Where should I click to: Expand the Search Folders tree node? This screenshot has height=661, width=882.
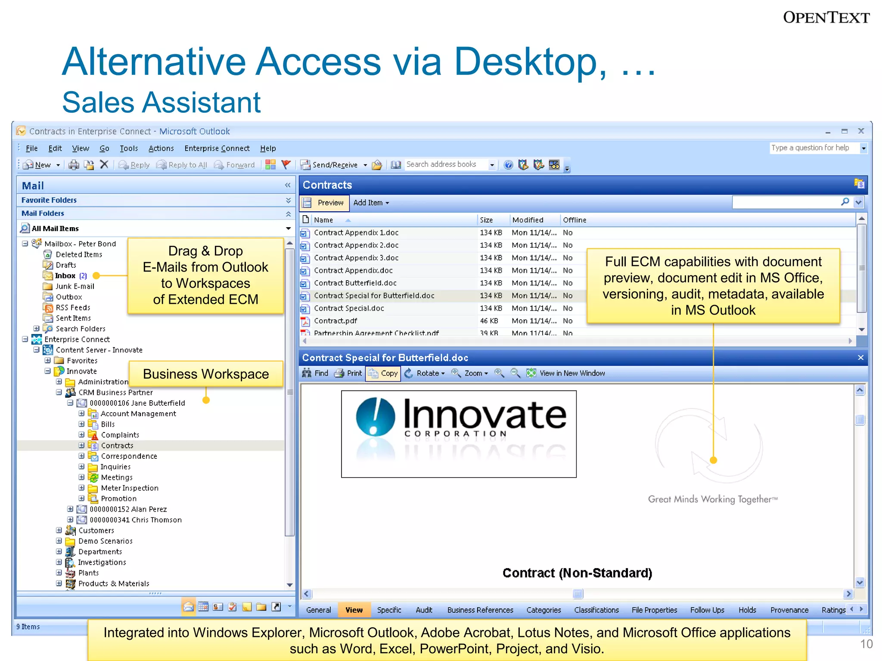coord(37,329)
